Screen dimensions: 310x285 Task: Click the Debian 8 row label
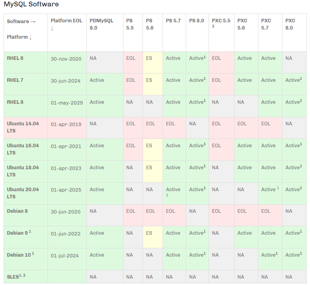pos(26,215)
